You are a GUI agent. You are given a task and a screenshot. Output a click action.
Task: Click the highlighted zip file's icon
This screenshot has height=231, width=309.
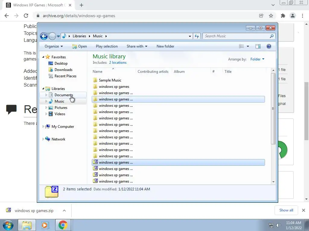coord(95,162)
